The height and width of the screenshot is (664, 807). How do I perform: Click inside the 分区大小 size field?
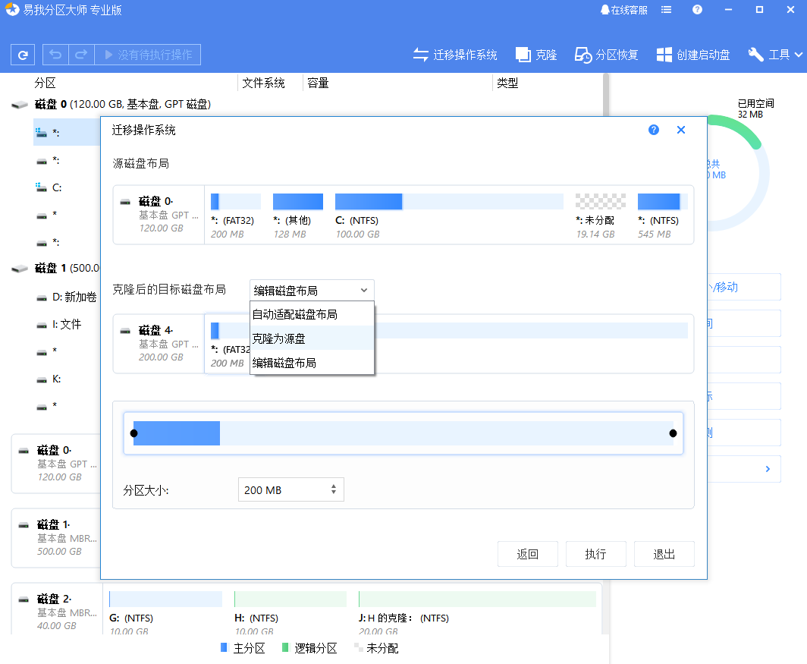[281, 489]
